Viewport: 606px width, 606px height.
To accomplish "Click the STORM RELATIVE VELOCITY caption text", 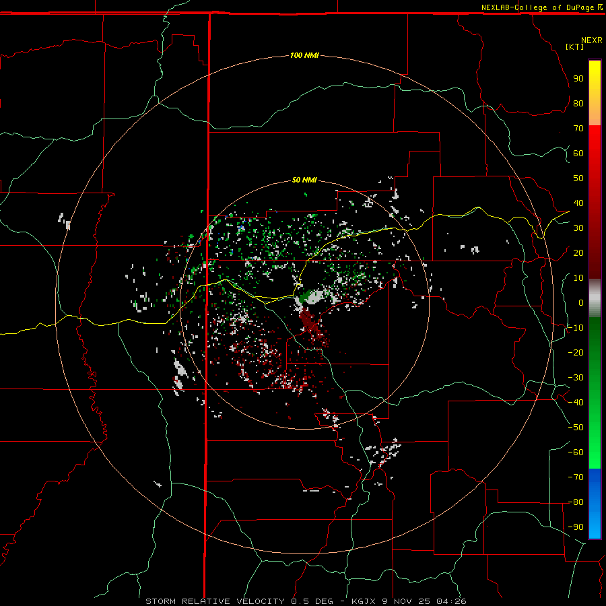I will coord(215,601).
